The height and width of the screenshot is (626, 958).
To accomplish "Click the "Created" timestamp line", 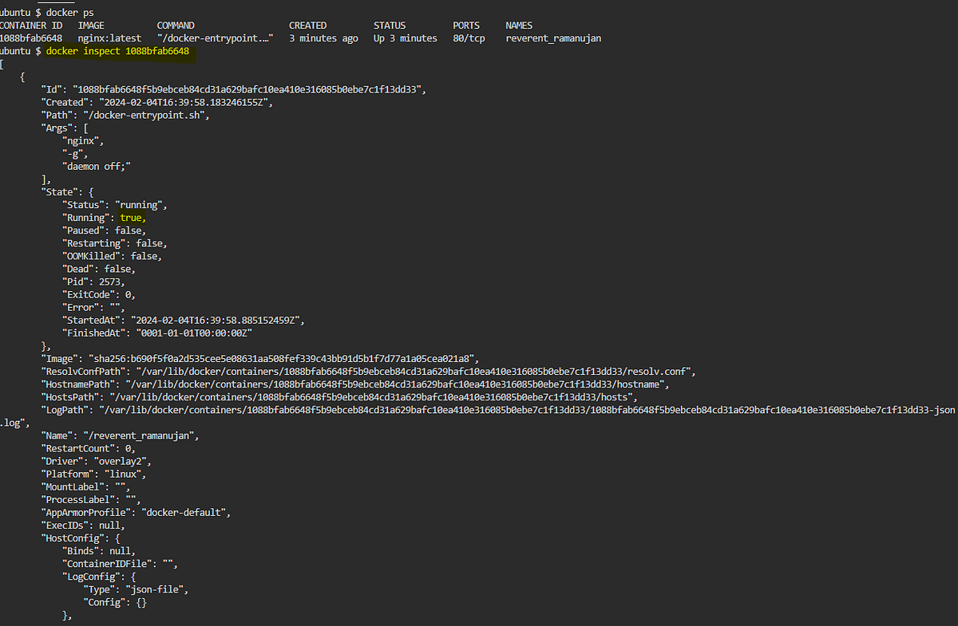I will coord(158,102).
